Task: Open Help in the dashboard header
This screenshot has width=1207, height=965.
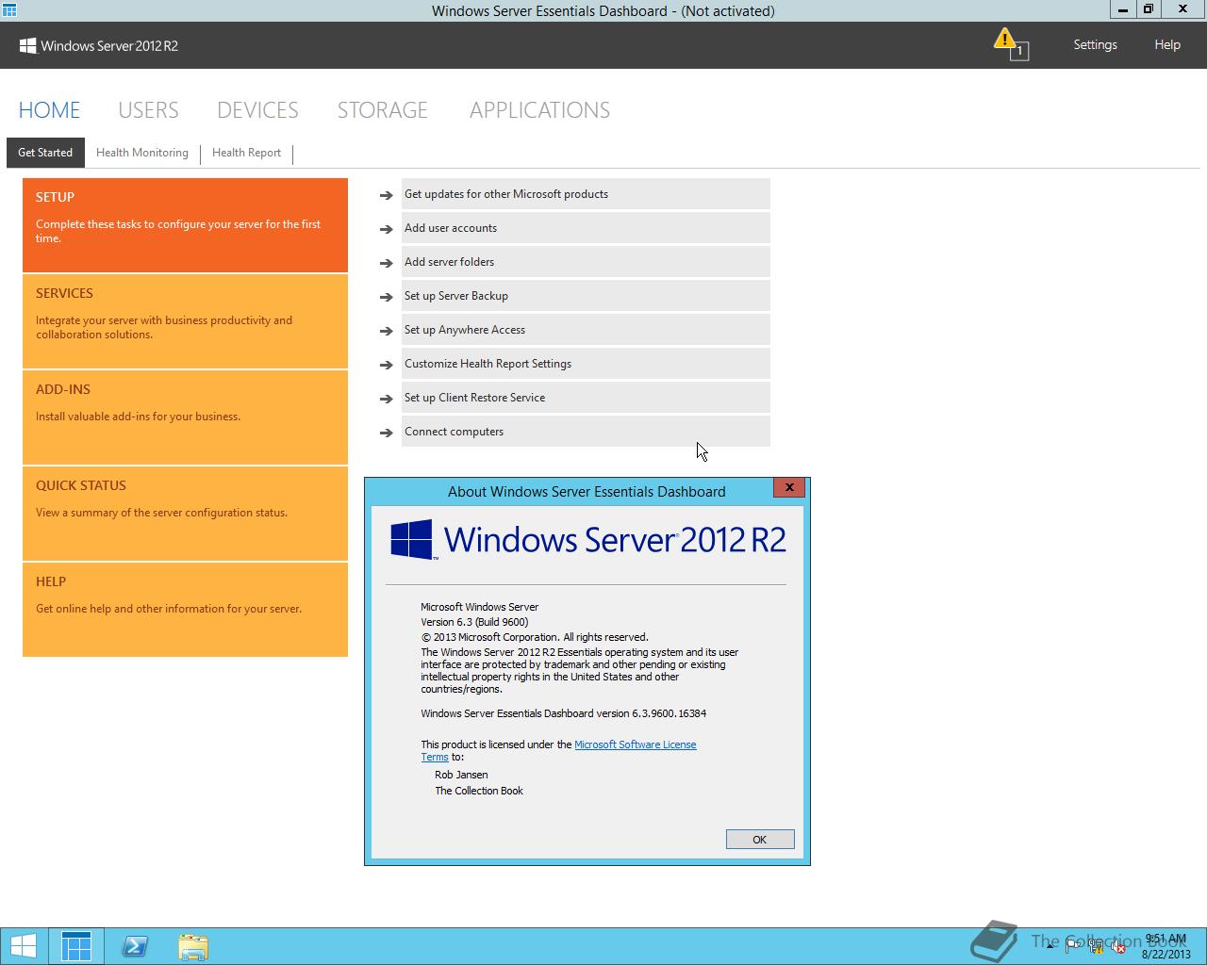Action: coord(1167,44)
